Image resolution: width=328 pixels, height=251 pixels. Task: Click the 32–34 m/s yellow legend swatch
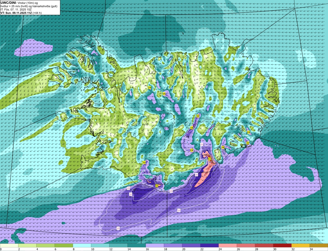click(300, 246)
